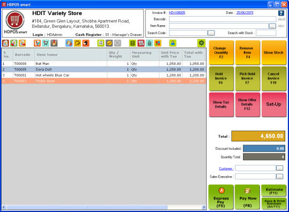
Task: Click the Qty / Weight column header
Action: tap(118, 55)
